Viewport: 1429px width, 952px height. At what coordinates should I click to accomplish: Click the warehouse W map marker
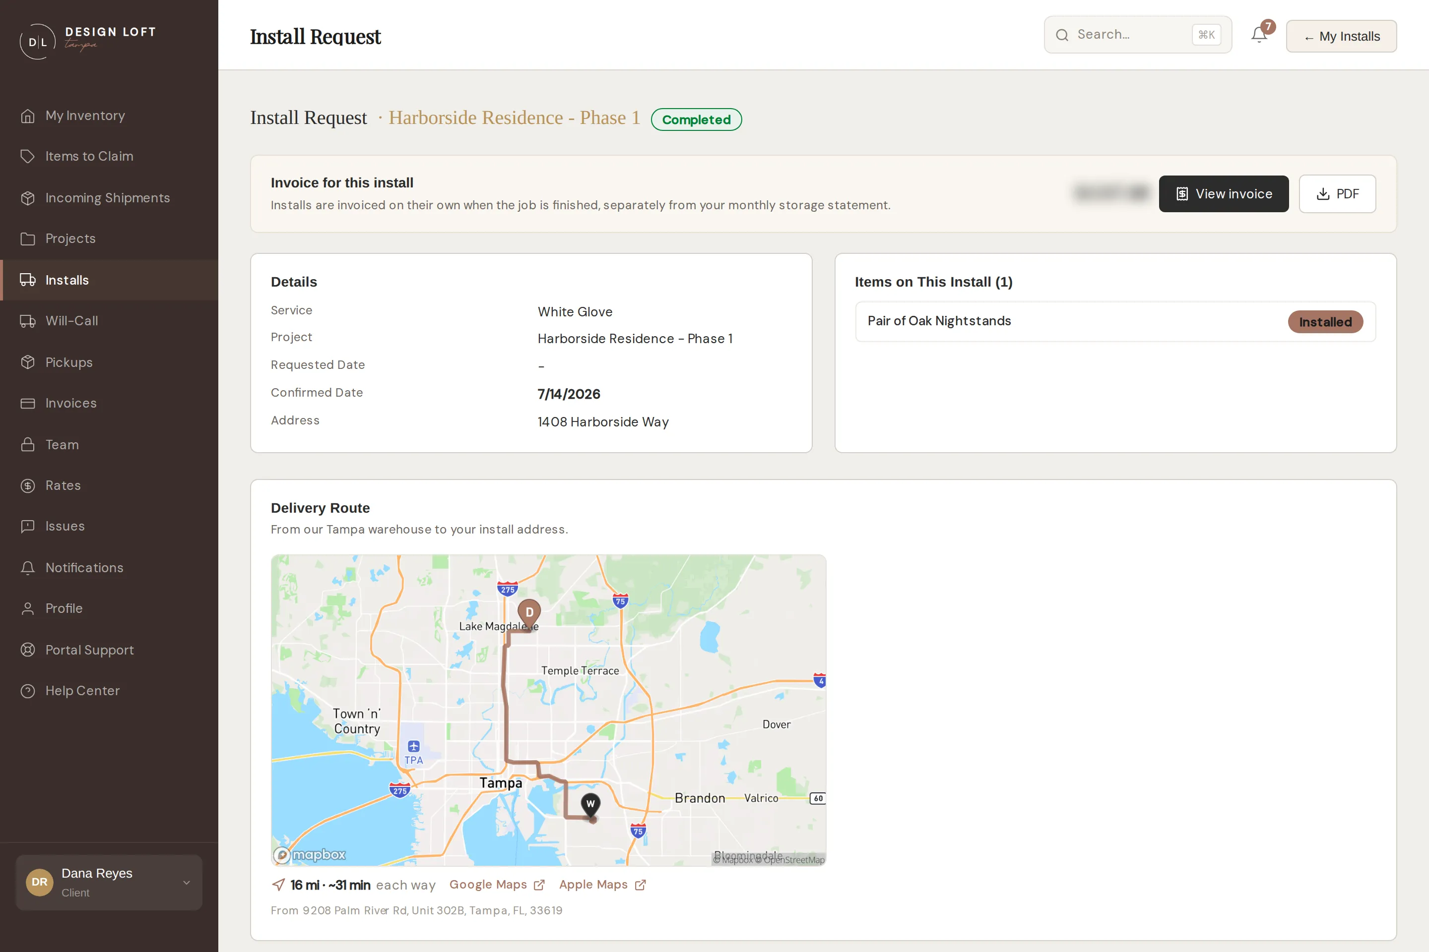pyautogui.click(x=590, y=805)
